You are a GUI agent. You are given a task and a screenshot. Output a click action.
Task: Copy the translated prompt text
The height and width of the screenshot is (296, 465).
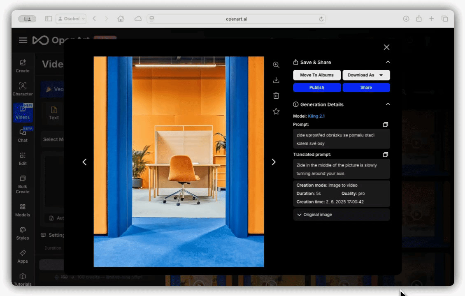(385, 154)
